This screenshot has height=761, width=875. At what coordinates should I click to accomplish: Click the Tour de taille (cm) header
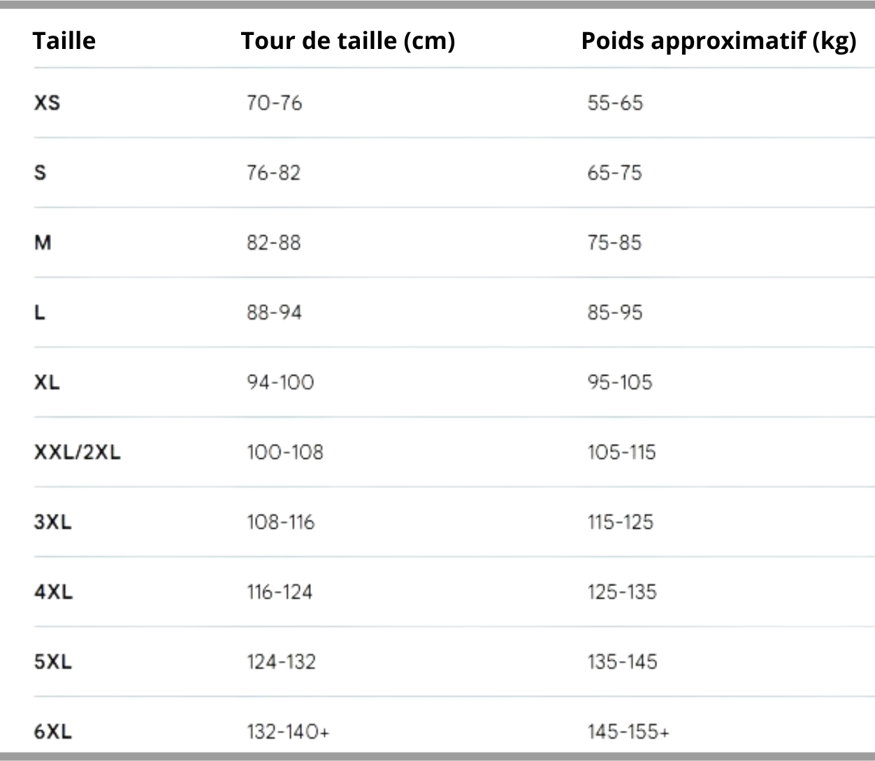click(348, 41)
